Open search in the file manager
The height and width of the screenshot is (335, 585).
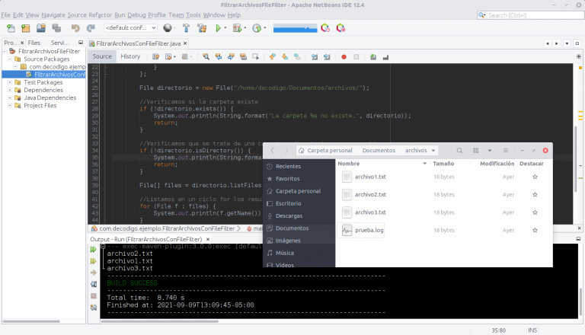tap(459, 150)
